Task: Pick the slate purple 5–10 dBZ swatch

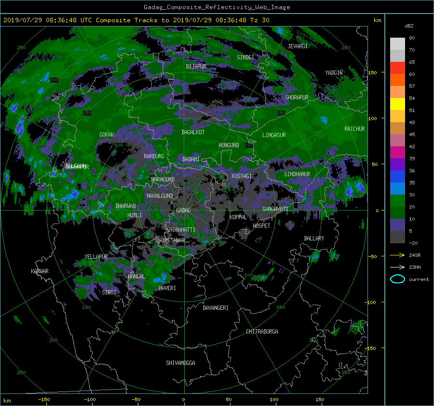Action: tap(397, 225)
